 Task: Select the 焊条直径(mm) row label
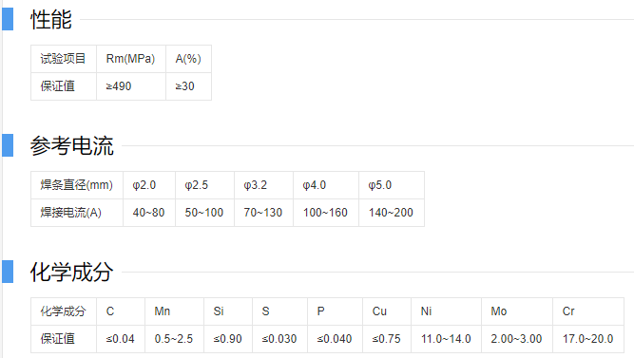point(77,185)
